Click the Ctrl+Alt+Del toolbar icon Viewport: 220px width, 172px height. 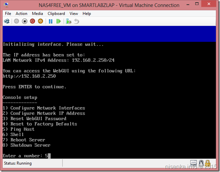6,21
